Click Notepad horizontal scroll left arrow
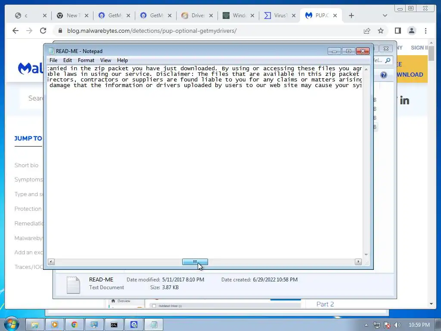This screenshot has width=441, height=331. [x=51, y=262]
